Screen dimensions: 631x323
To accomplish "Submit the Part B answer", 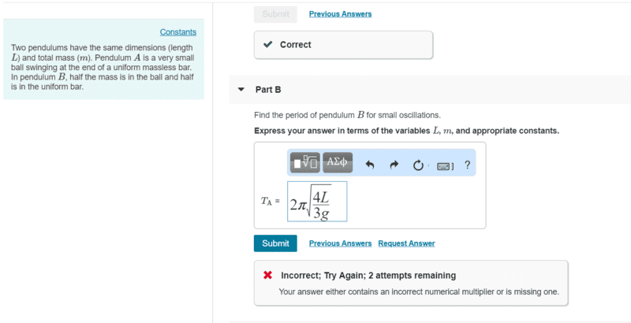I will (275, 243).
